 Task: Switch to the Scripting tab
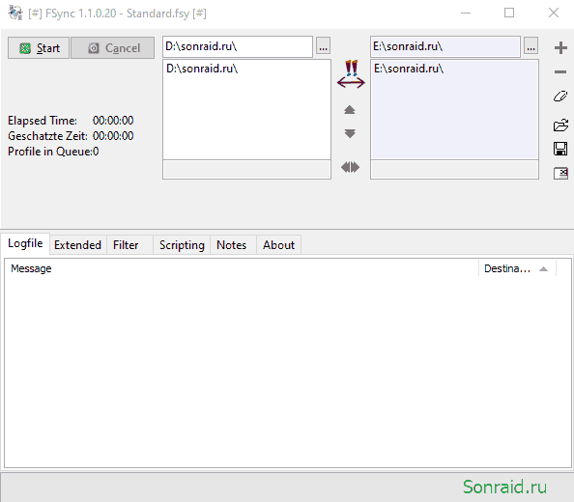pos(182,245)
